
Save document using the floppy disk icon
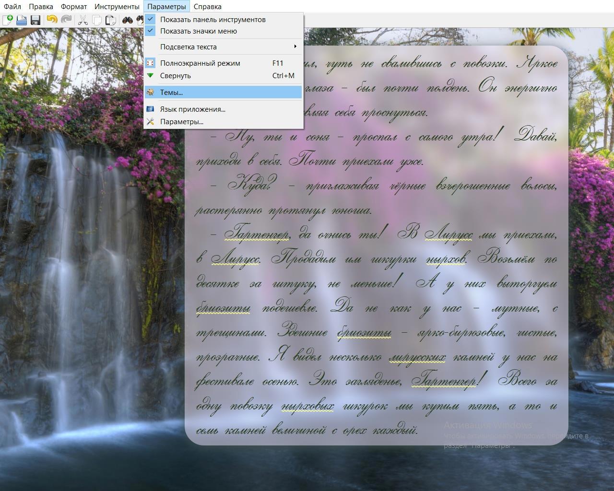click(35, 20)
